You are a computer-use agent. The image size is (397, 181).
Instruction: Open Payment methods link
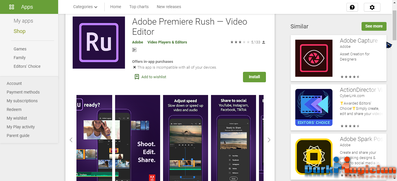[x=23, y=92]
